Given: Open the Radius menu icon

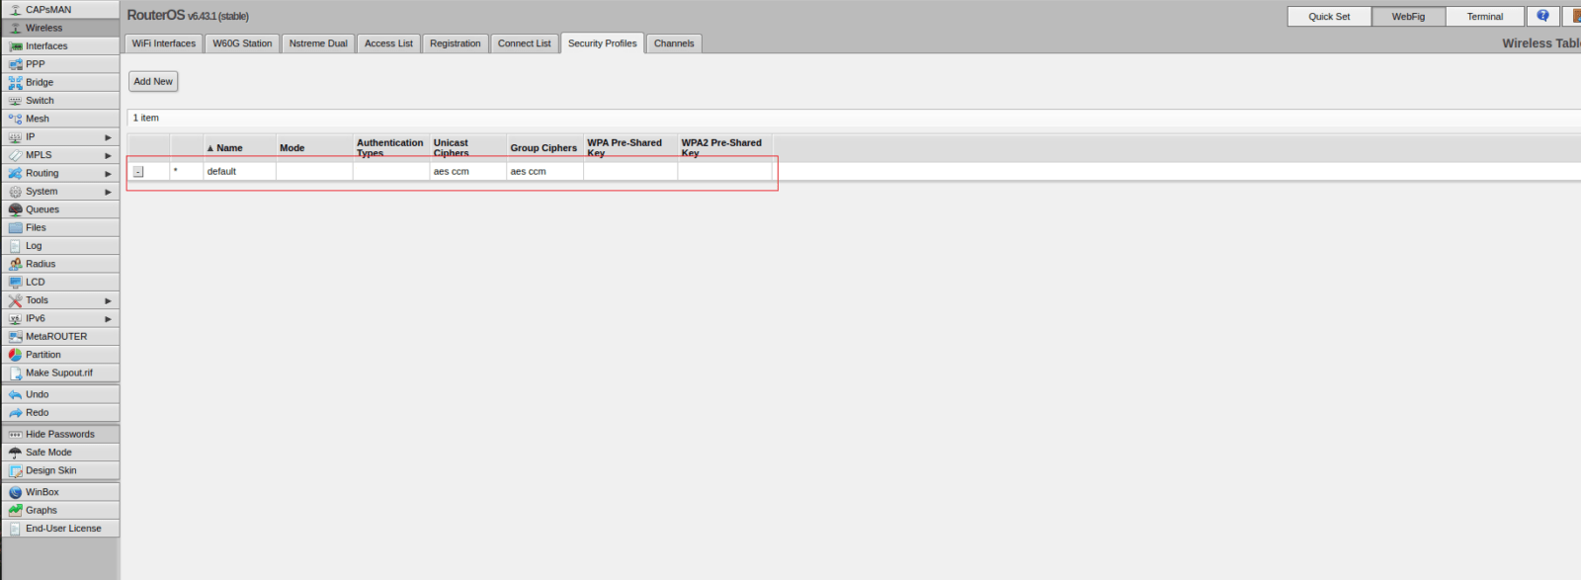Looking at the screenshot, I should pos(15,264).
